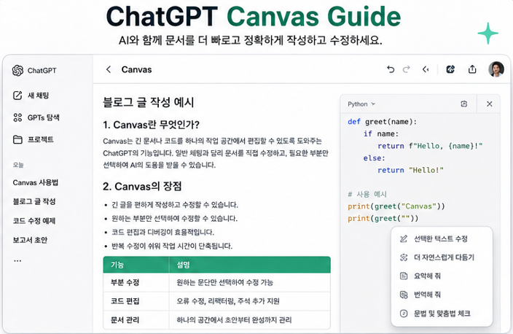This screenshot has width=513, height=334.
Task: Click the double-chevron previous version icon
Action: coord(426,69)
